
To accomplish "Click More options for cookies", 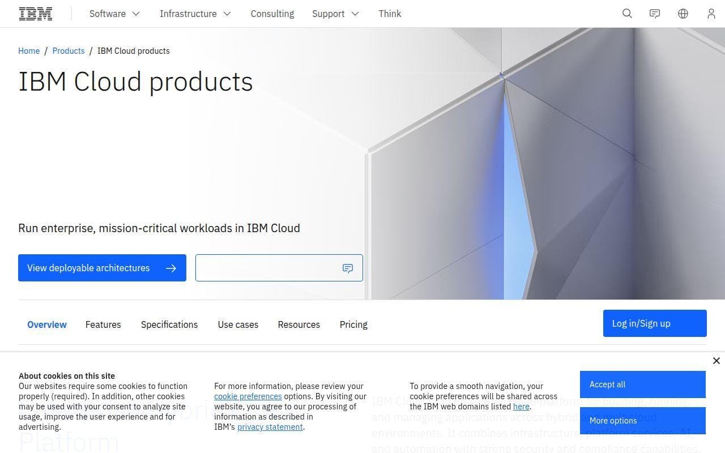I will (643, 421).
